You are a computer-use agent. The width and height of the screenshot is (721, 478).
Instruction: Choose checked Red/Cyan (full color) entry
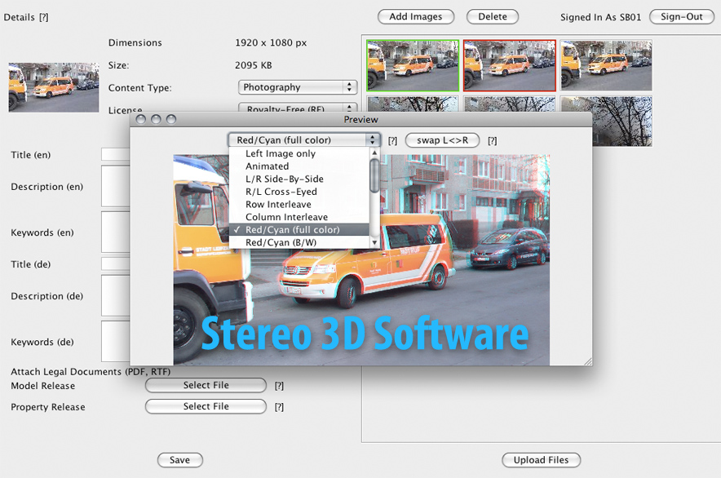(x=299, y=229)
